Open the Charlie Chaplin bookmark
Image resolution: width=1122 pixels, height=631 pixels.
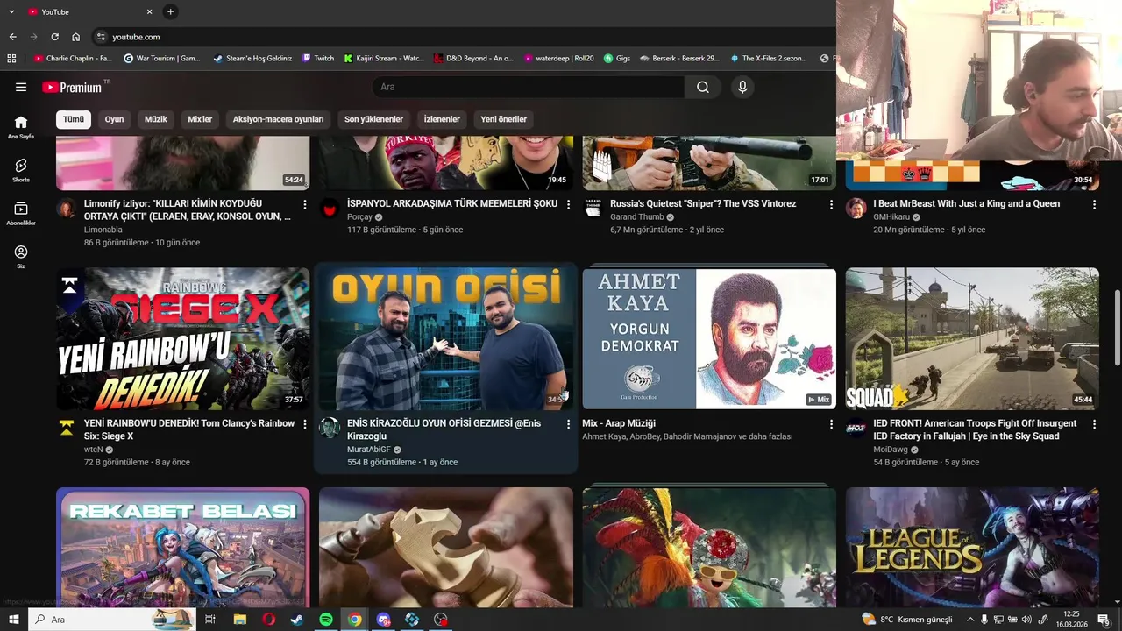tap(73, 59)
